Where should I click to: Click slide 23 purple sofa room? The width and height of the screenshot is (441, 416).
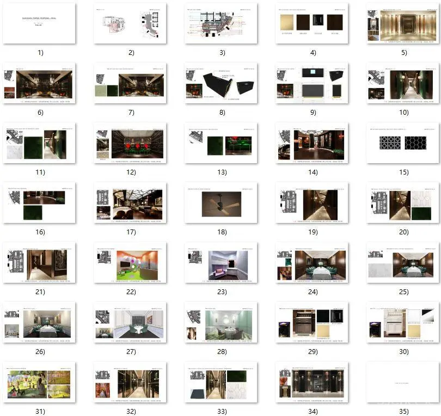[x=221, y=263]
